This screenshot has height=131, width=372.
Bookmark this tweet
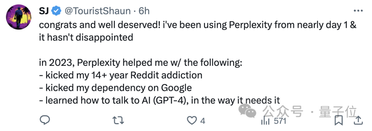[x=339, y=121]
